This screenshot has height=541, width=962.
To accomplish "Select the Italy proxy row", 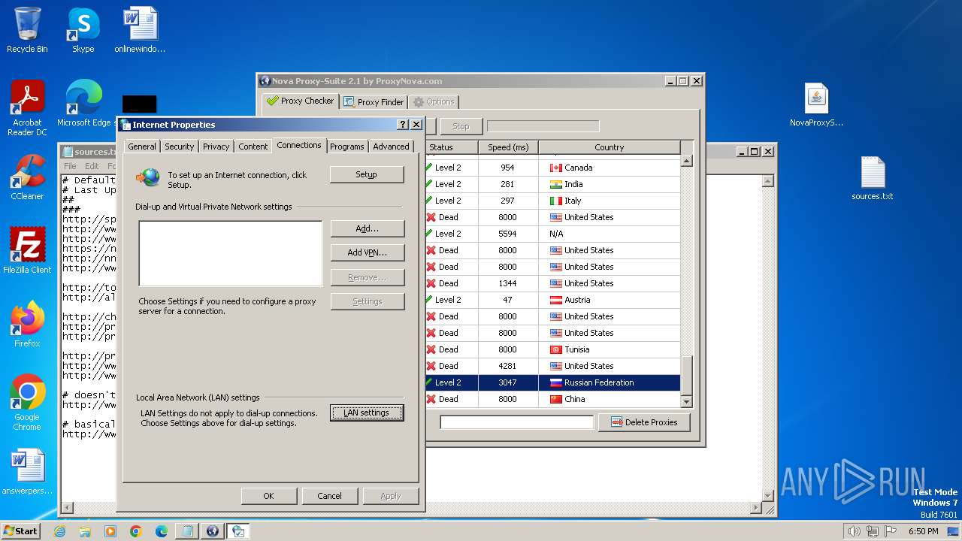I will click(552, 201).
